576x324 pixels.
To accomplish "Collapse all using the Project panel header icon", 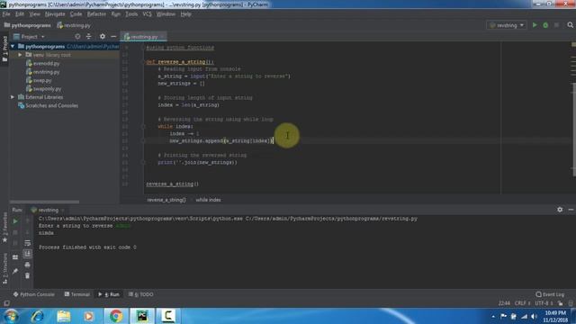I will (88, 36).
